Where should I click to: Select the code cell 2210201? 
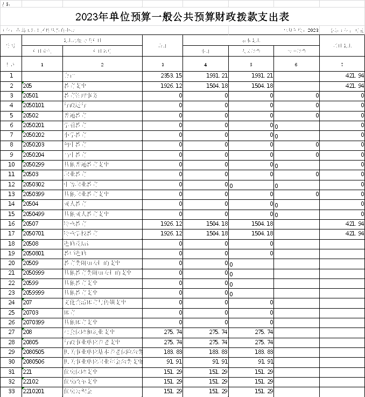tap(42, 391)
